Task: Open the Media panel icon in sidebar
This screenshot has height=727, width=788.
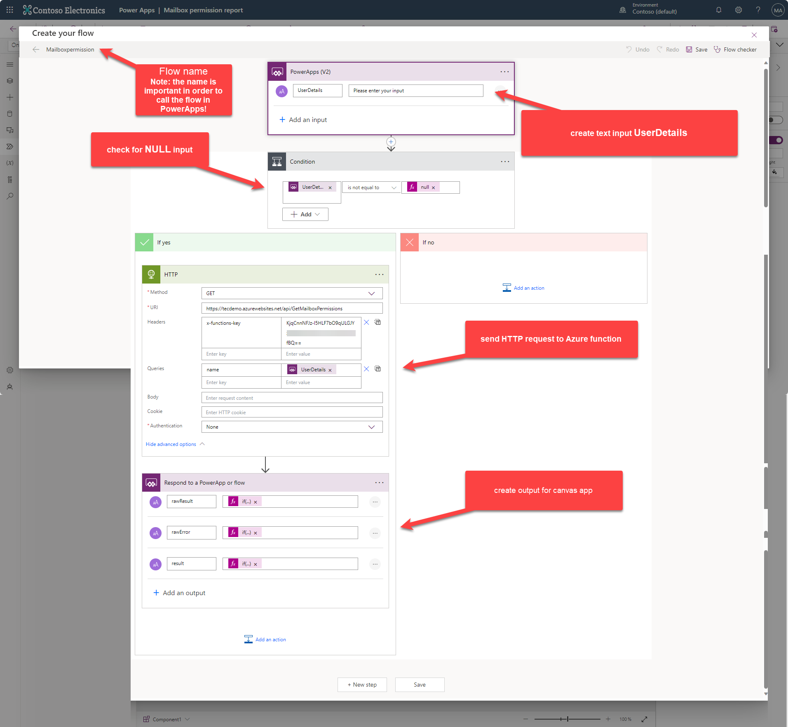Action: [x=10, y=131]
